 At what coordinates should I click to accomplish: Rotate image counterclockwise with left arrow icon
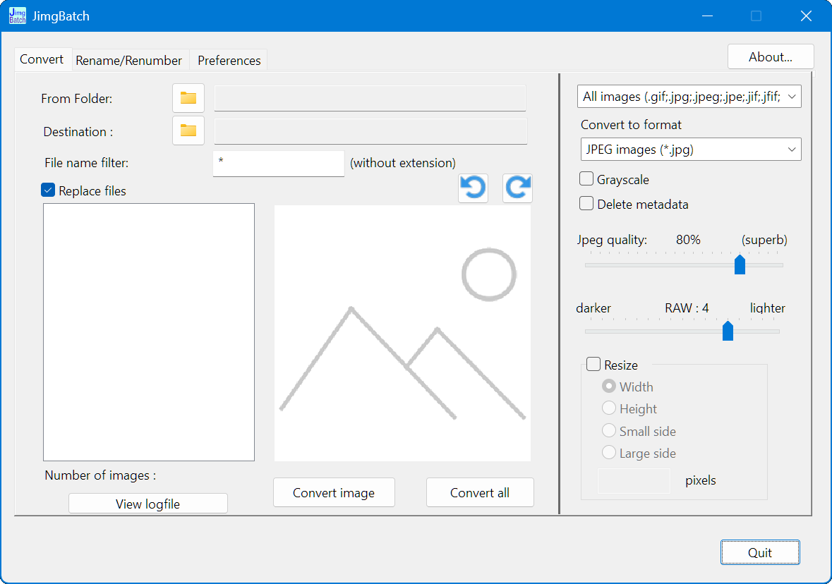point(473,188)
